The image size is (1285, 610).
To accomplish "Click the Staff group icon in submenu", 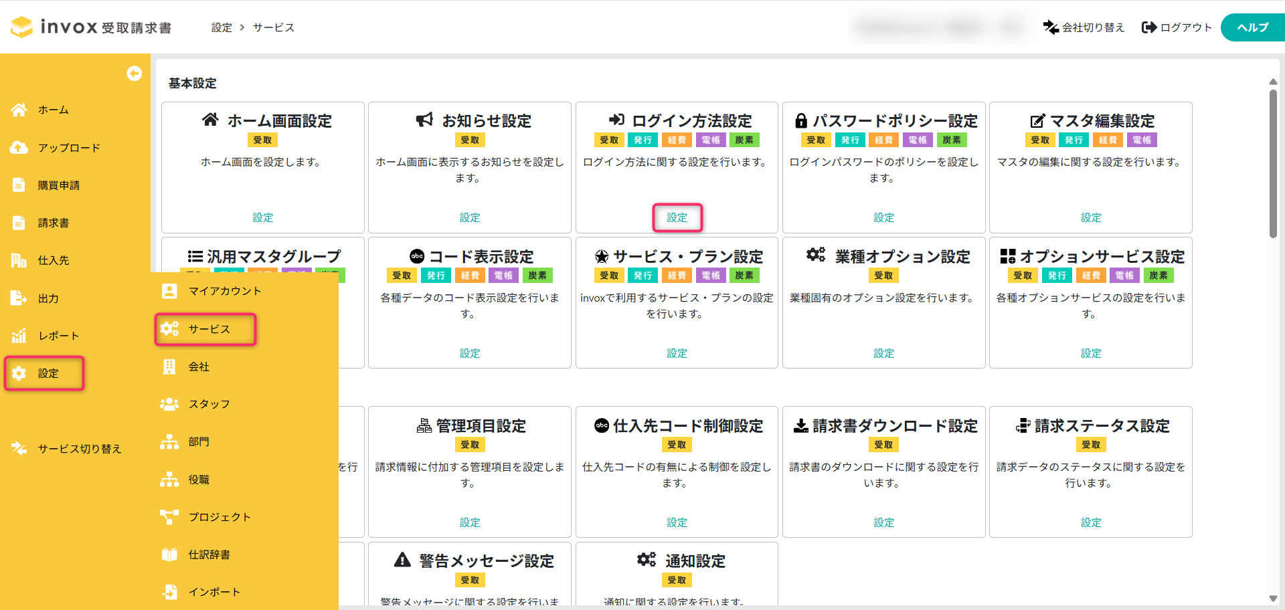I will pyautogui.click(x=169, y=404).
